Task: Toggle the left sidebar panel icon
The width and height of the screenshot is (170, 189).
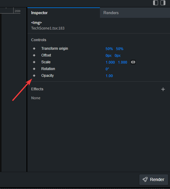Action: 156,3
